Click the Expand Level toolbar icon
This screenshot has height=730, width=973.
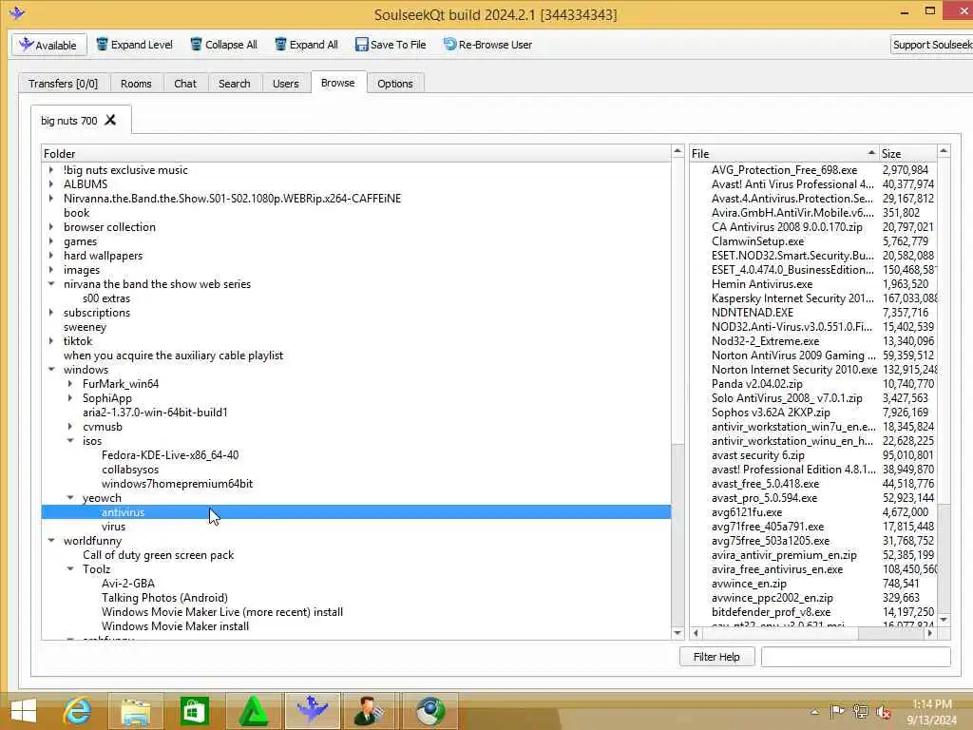[x=102, y=44]
